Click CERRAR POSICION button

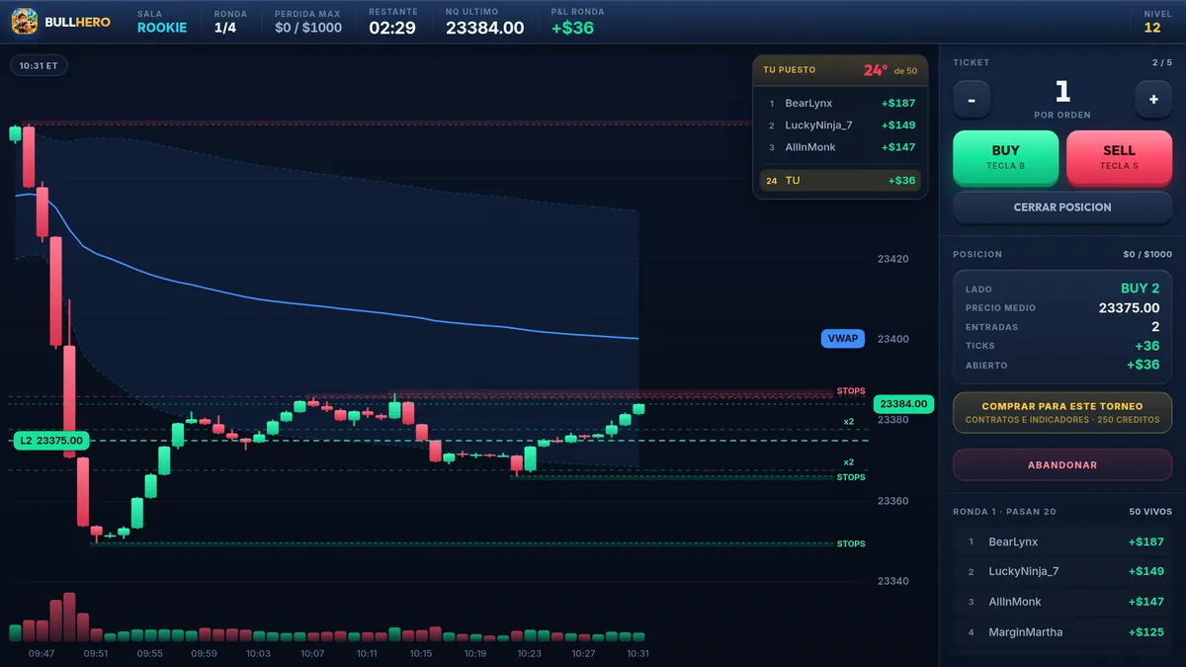tap(1062, 208)
